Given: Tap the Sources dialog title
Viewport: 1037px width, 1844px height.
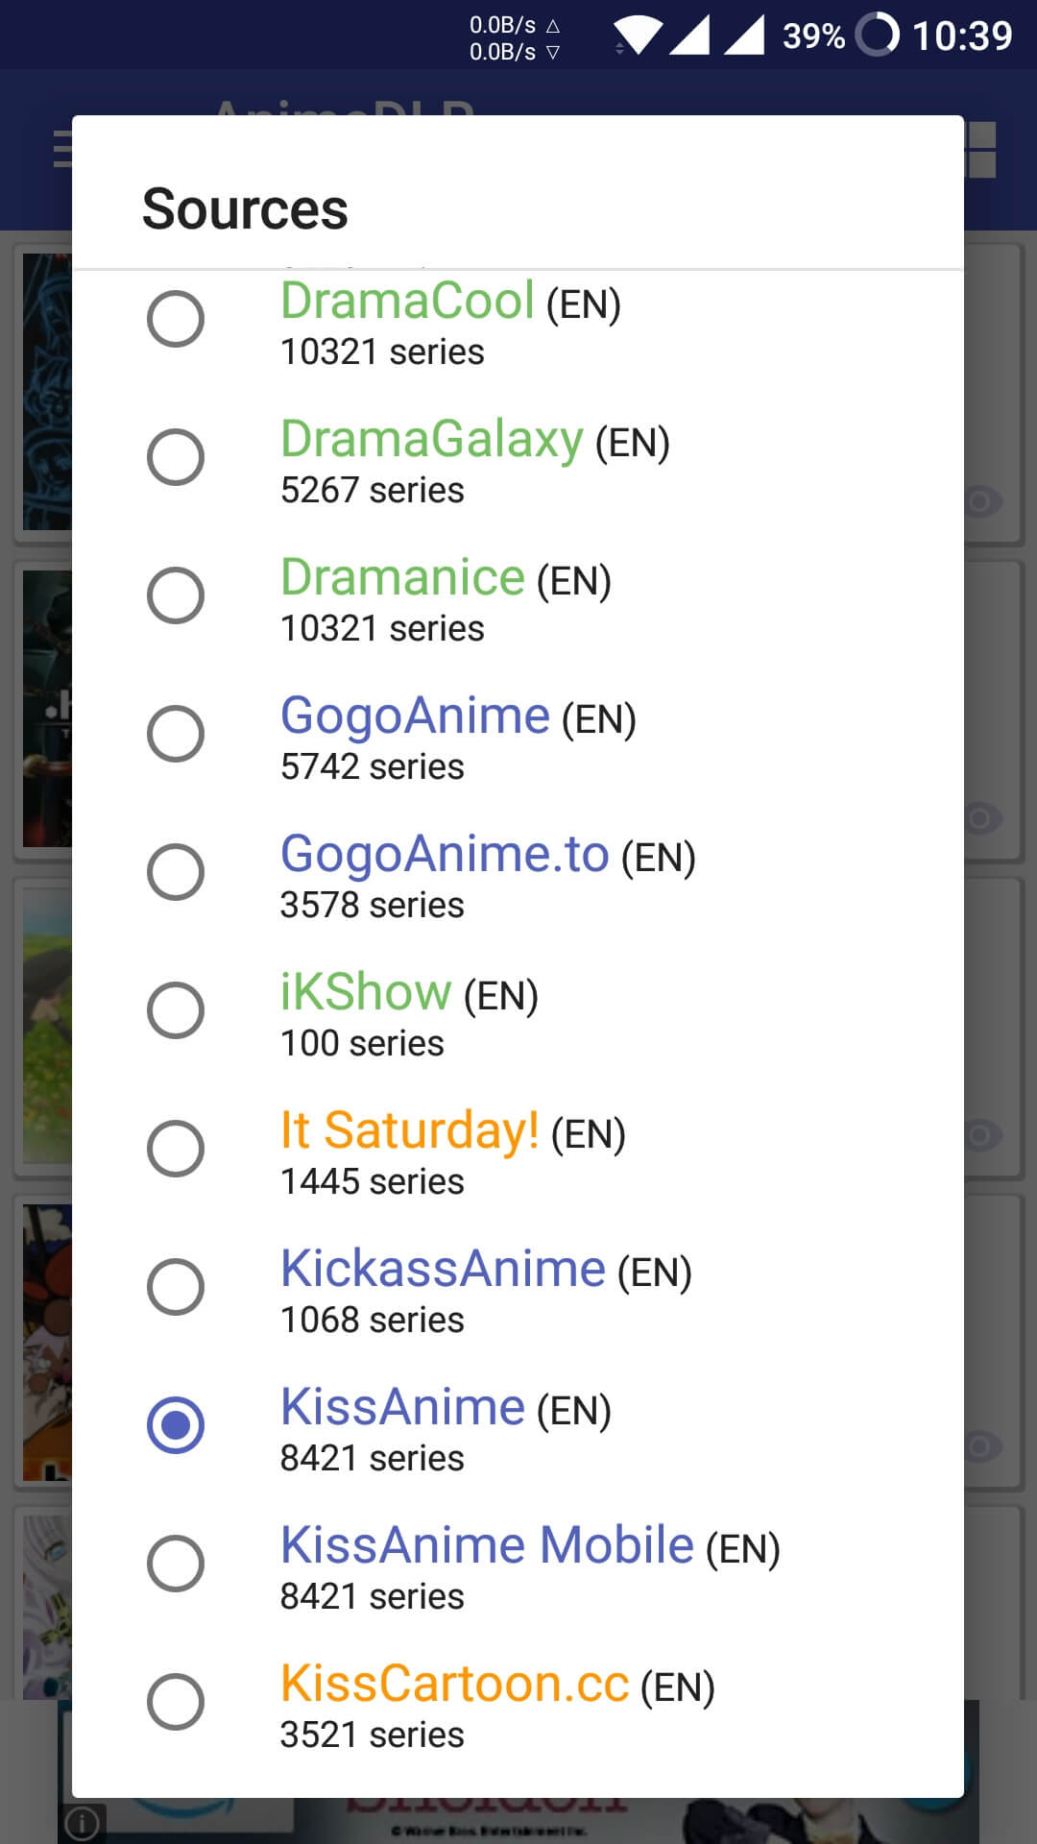Looking at the screenshot, I should click(245, 208).
